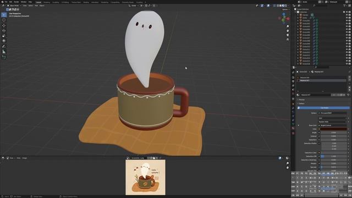Image resolution: width=352 pixels, height=198 pixels.
Task: Choose the Rotate tool in toolbar
Action: pyautogui.click(x=4, y=31)
